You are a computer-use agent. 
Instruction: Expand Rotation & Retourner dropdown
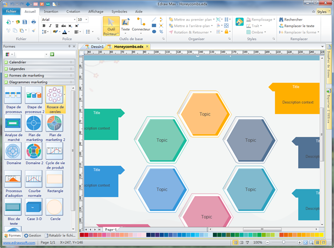click(x=211, y=32)
